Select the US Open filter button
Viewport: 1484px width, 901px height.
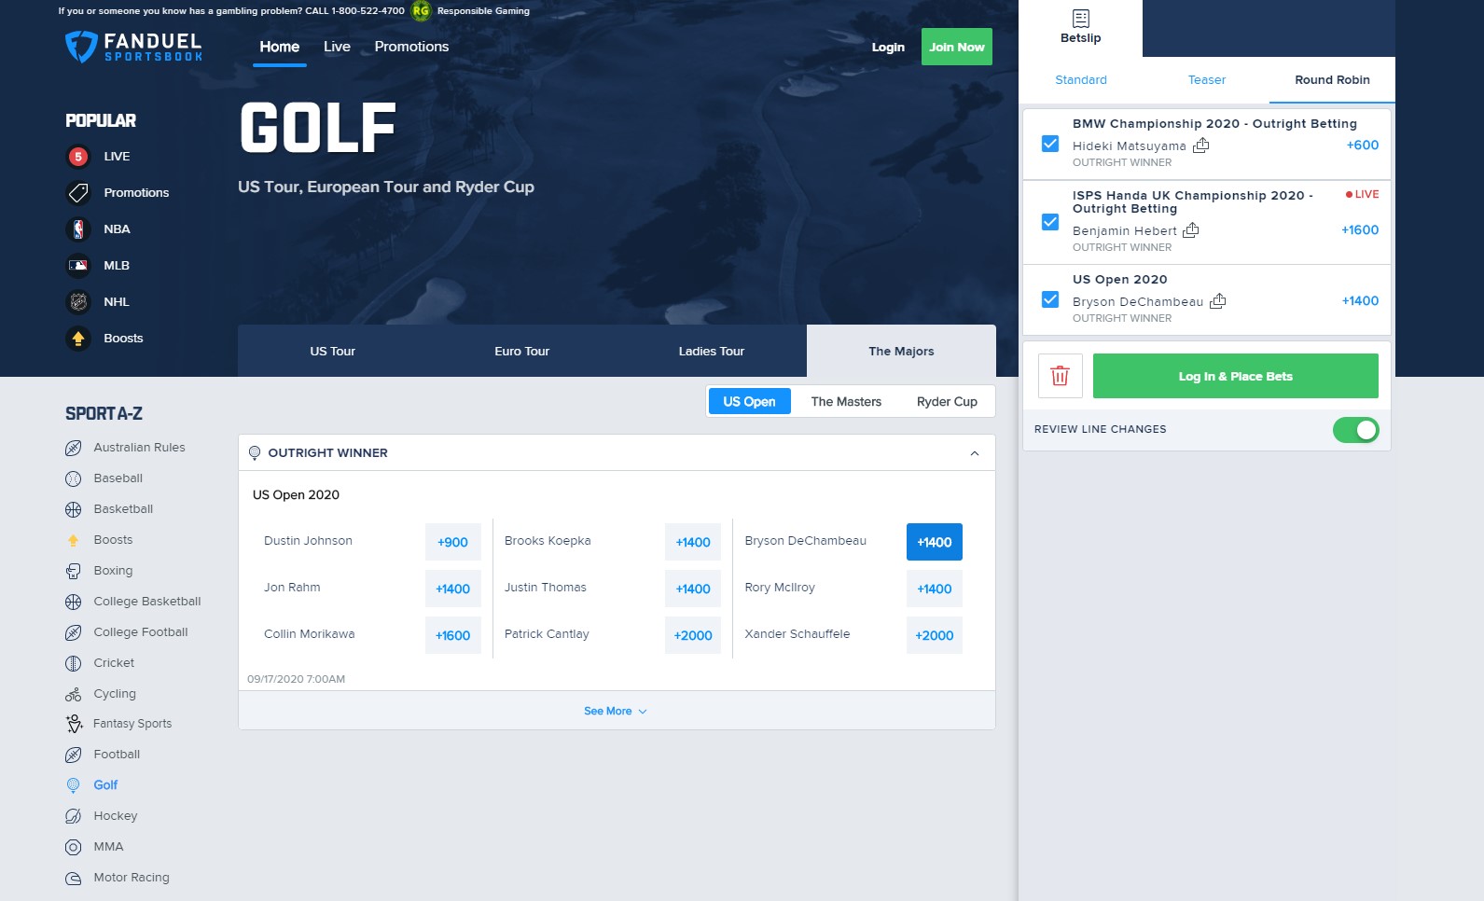[x=750, y=401]
